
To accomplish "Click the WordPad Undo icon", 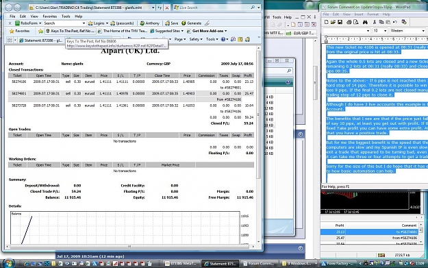I will (394, 22).
